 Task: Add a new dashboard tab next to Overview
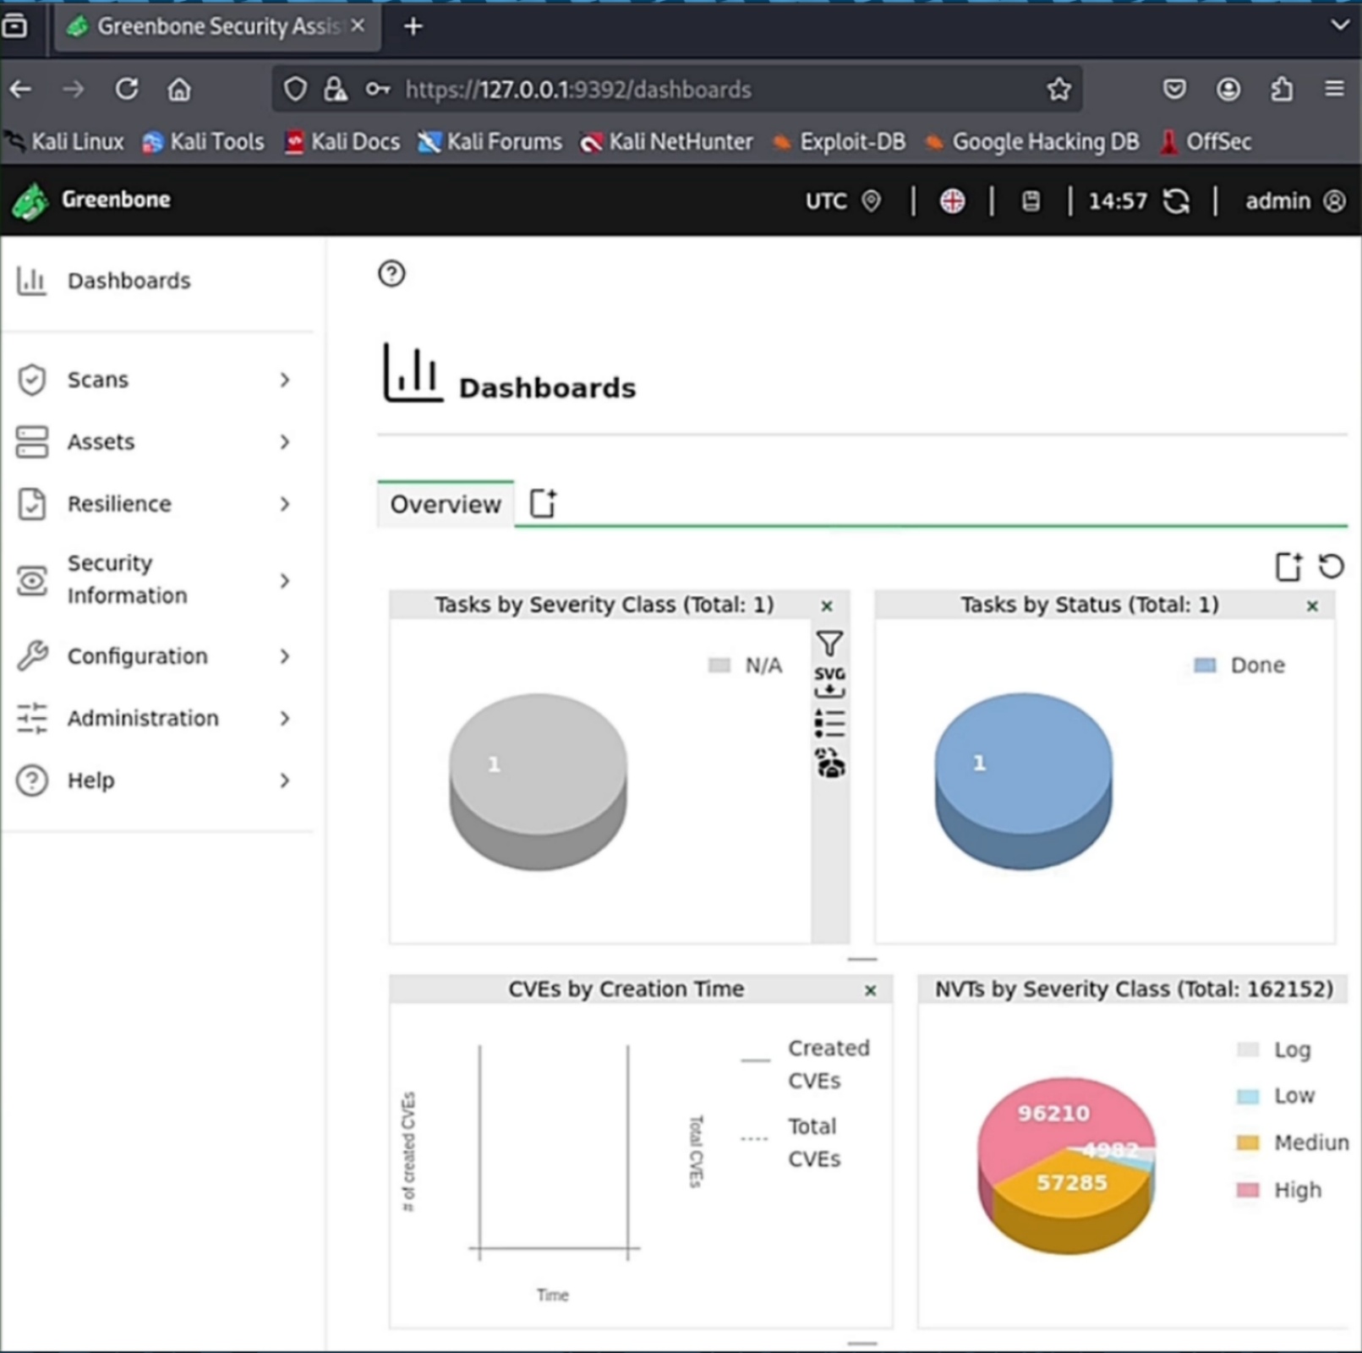(543, 503)
